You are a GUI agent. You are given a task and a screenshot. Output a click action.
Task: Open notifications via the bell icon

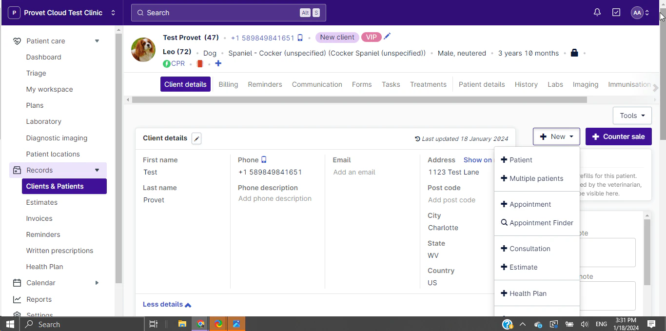point(597,12)
